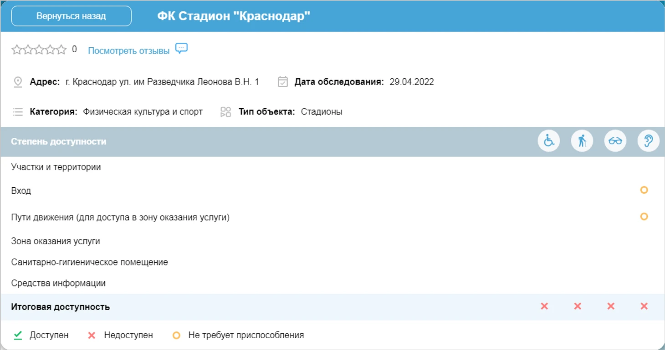Open the 'Посмотреть отзывы' link
The height and width of the screenshot is (350, 665).
pos(129,51)
